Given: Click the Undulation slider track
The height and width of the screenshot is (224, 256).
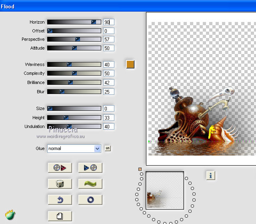Looking at the screenshot, I should pyautogui.click(x=74, y=126).
